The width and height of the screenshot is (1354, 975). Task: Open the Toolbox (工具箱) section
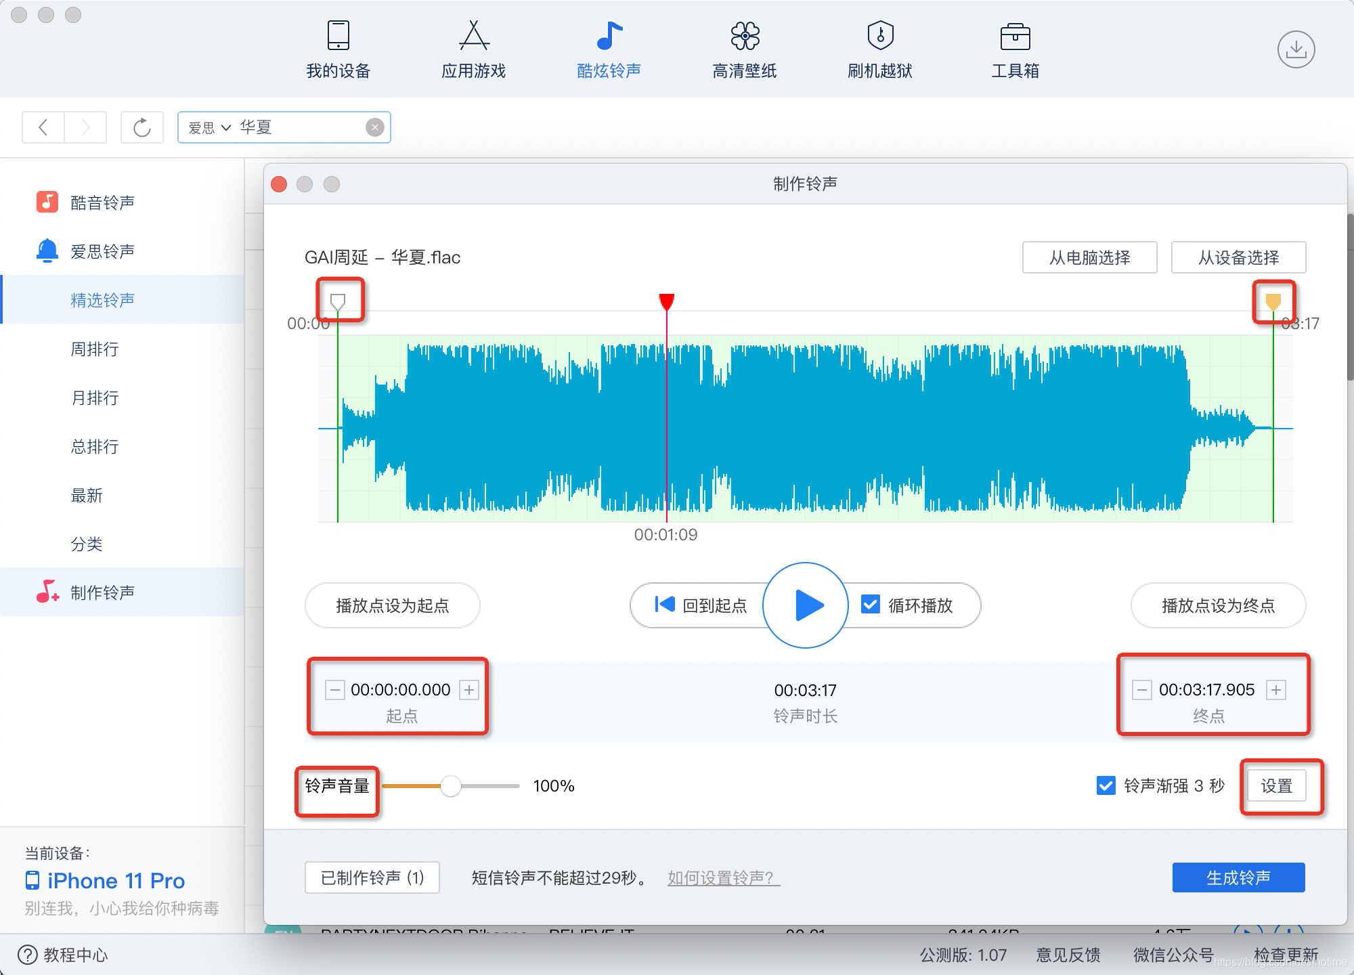pos(1015,49)
